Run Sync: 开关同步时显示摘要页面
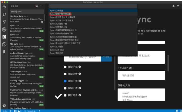Viewport: 182px width, 112px height. point(93,37)
